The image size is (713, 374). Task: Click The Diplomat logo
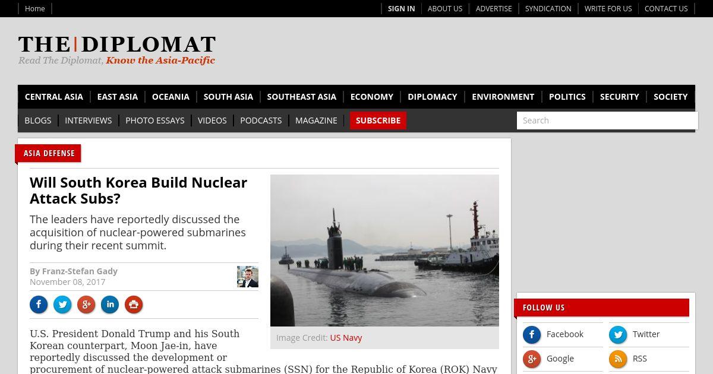pos(116,50)
